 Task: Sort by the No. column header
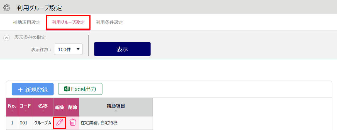point(12,107)
